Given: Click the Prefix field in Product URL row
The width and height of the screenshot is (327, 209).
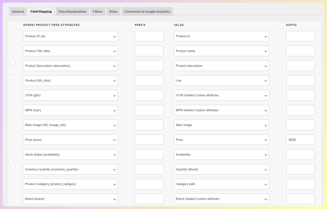Looking at the screenshot, I should 149,80.
